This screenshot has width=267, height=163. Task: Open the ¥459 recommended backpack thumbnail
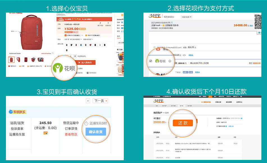pos(120,57)
